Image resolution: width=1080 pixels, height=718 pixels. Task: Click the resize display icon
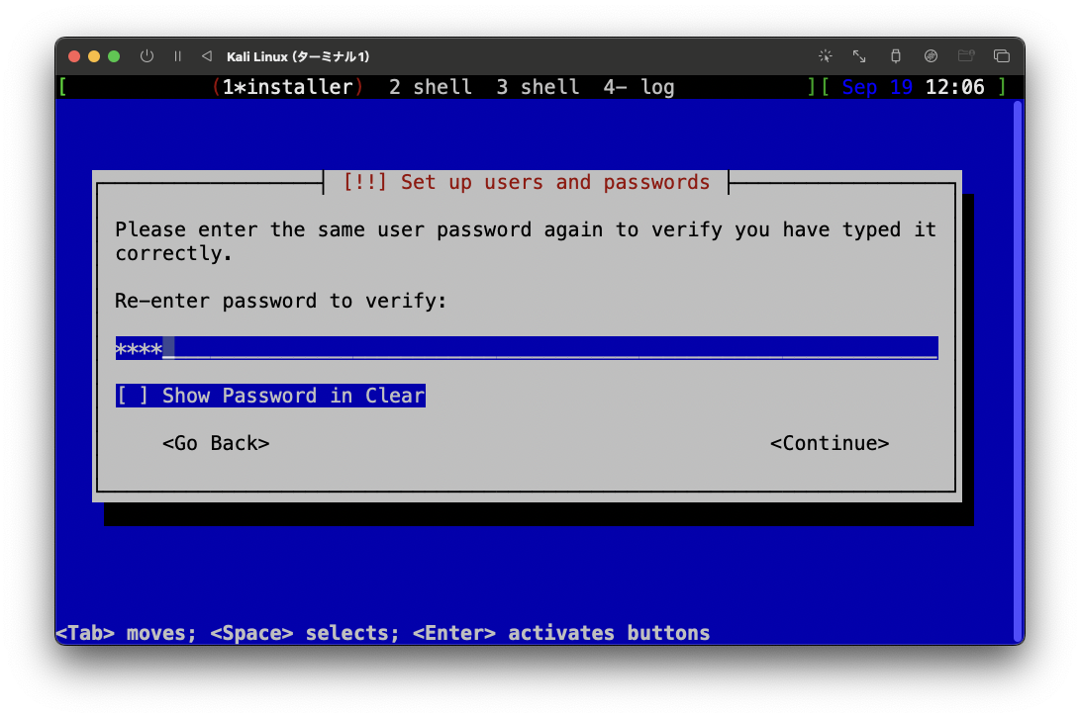858,56
